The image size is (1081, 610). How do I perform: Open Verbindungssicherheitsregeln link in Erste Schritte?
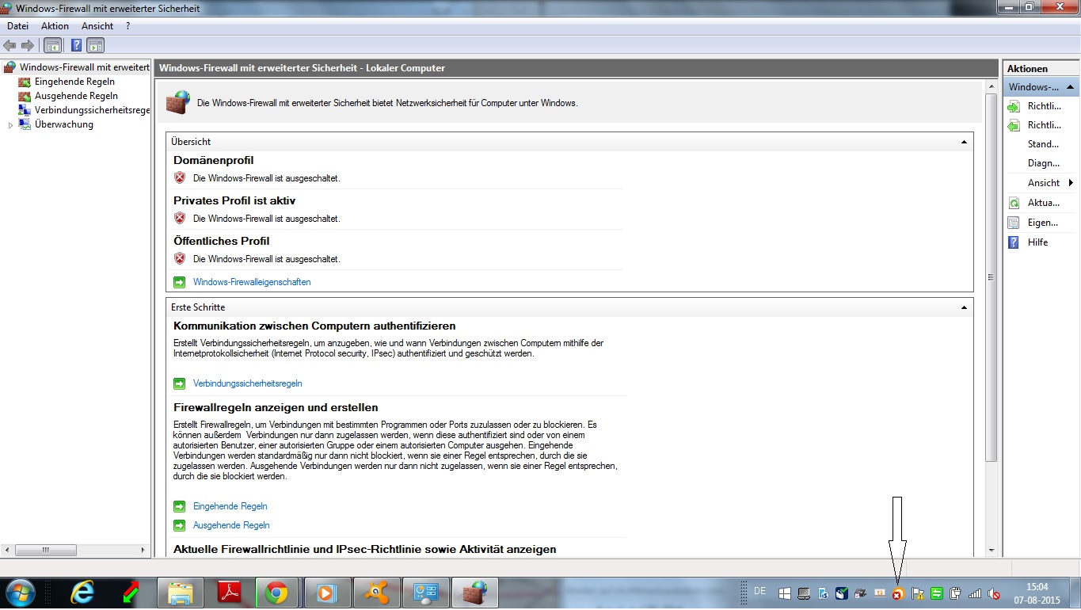click(x=248, y=383)
